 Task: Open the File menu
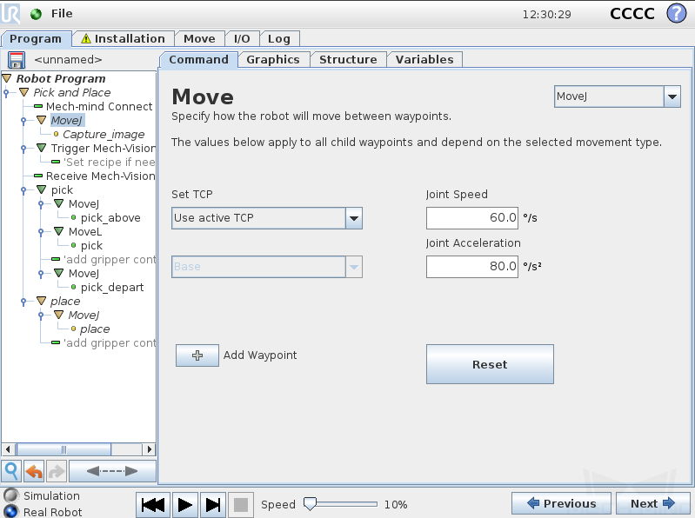pyautogui.click(x=62, y=14)
